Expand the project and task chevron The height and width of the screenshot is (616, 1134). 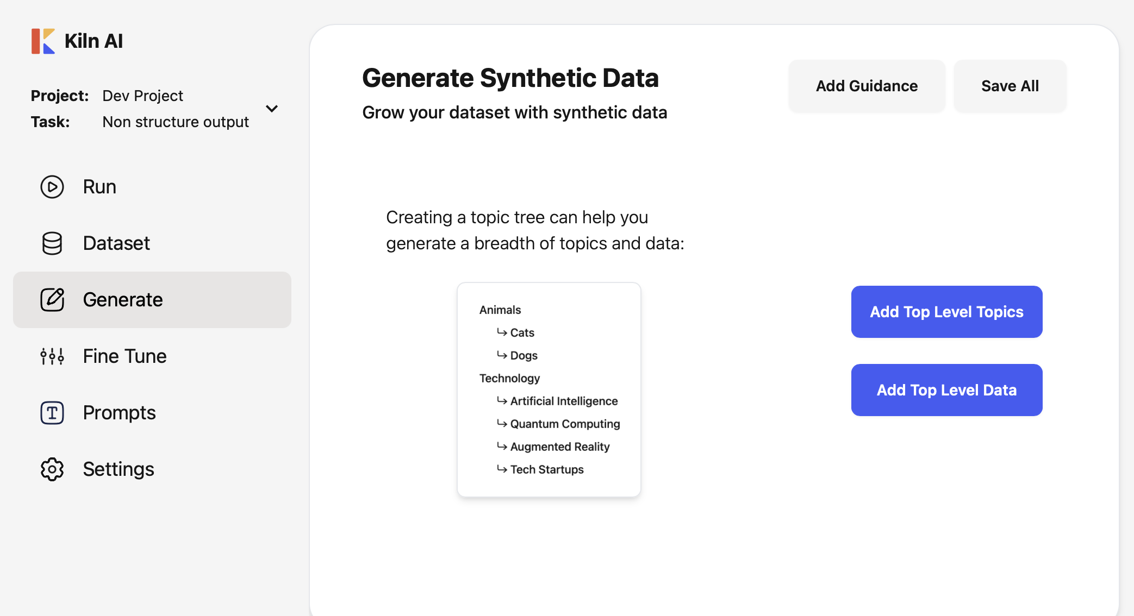point(272,109)
